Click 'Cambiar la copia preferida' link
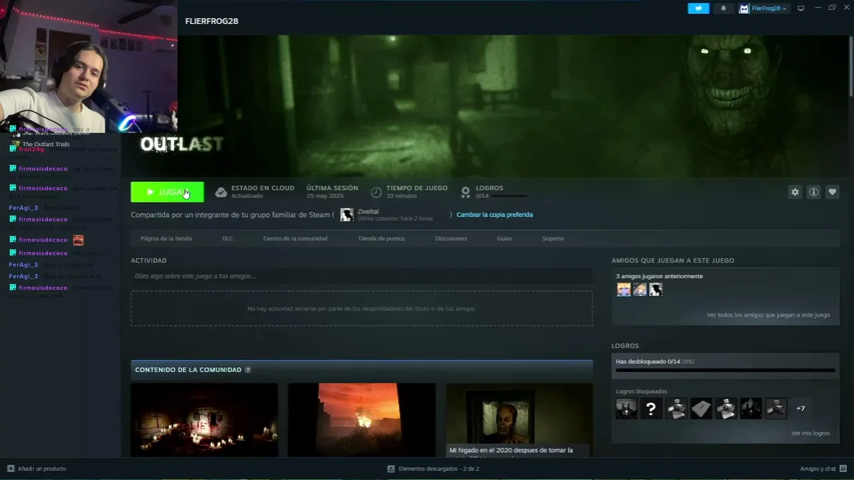Image resolution: width=854 pixels, height=480 pixels. click(494, 215)
